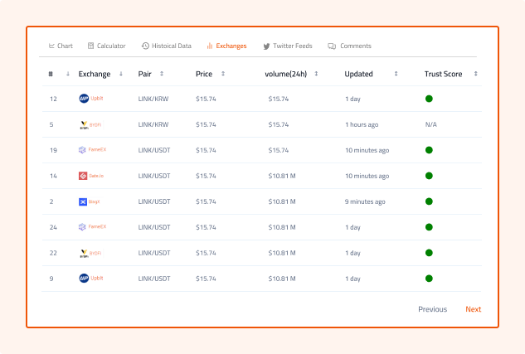The width and height of the screenshot is (525, 354).
Task: Sort by volume(24h) column arrows
Action: pos(316,74)
